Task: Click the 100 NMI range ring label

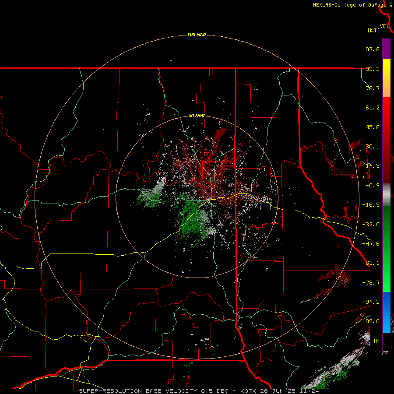Action: click(197, 35)
